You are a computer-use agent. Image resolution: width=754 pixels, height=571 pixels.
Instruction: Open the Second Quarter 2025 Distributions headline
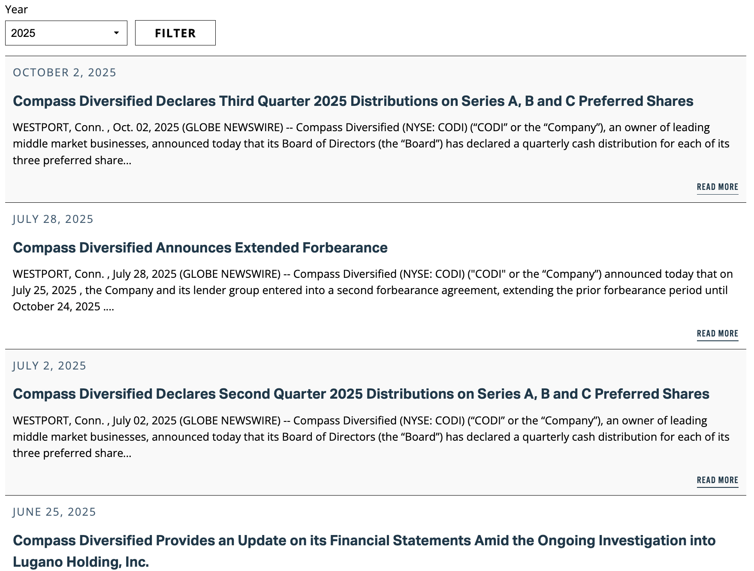(x=361, y=394)
